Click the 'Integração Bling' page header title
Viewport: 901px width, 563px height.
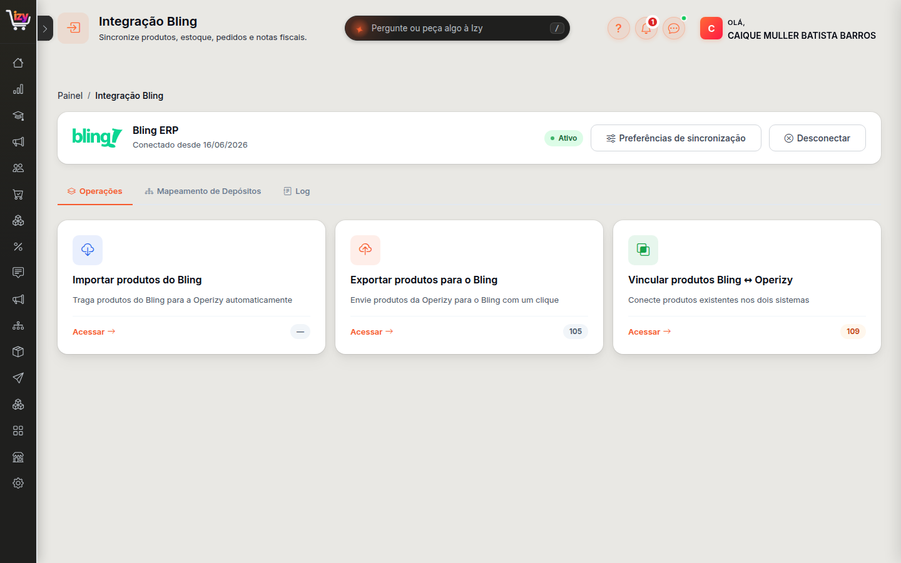pyautogui.click(x=148, y=21)
